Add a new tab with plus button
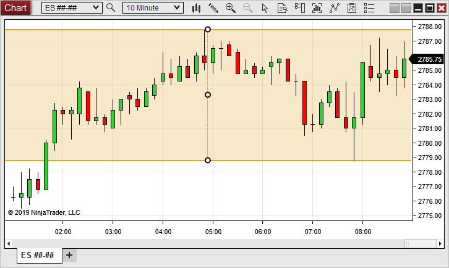This screenshot has height=268, width=449. (x=69, y=255)
